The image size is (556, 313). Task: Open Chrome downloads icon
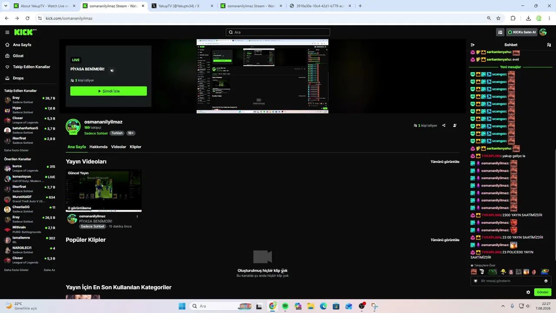(528, 18)
